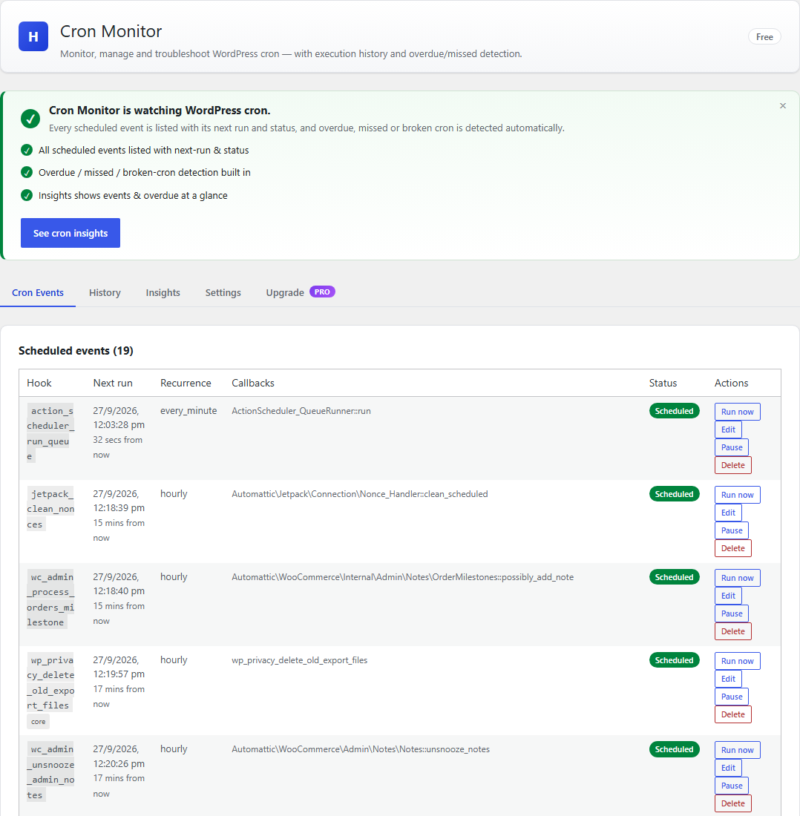Click the PRO badge next to Upgrade

(322, 292)
